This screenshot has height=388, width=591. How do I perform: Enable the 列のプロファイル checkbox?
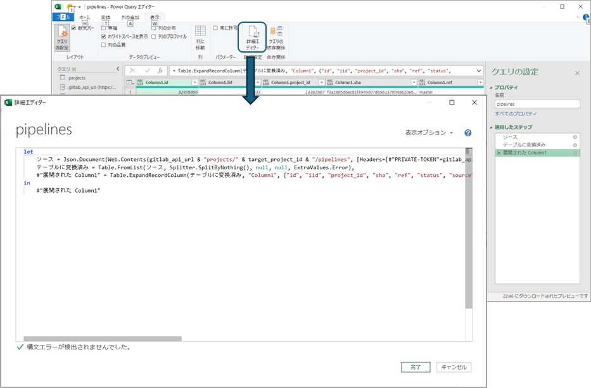coord(155,37)
